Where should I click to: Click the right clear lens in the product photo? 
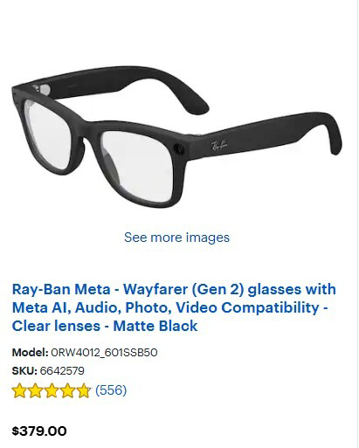pyautogui.click(x=137, y=166)
